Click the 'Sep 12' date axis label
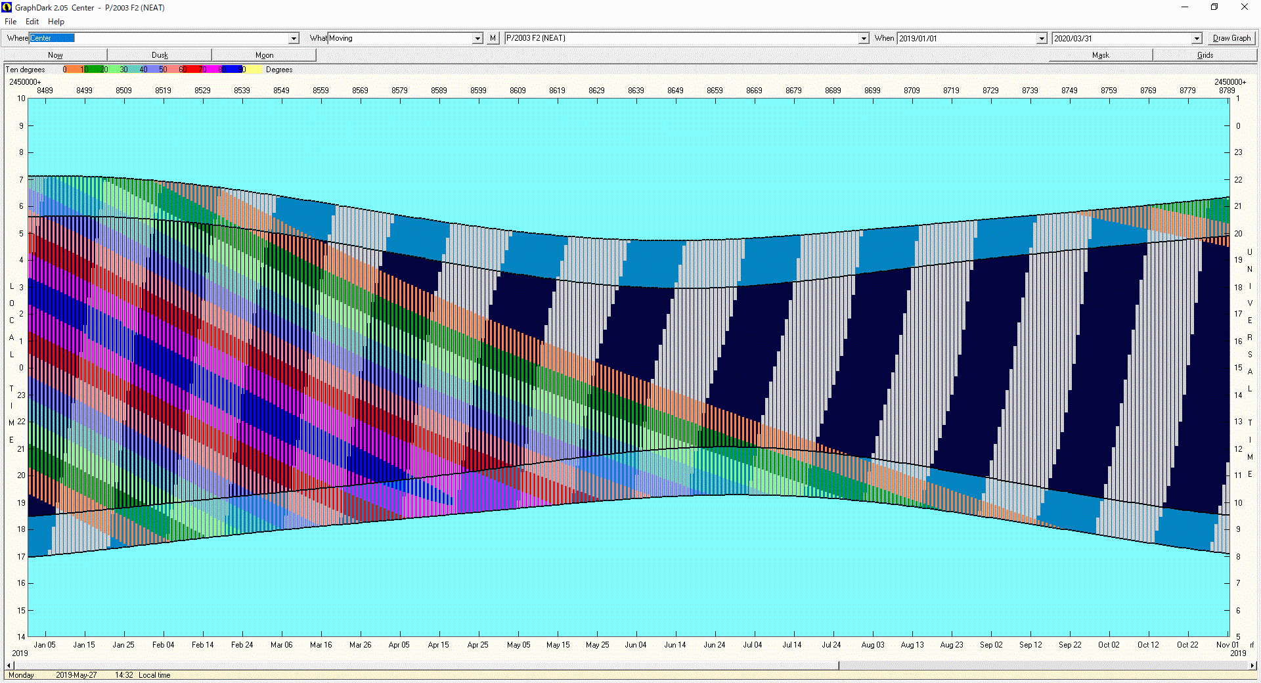1261x683 pixels. tap(1030, 645)
